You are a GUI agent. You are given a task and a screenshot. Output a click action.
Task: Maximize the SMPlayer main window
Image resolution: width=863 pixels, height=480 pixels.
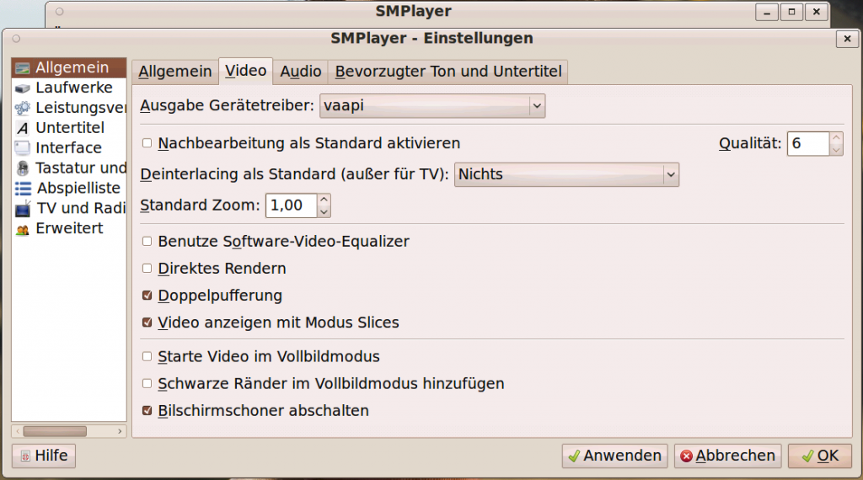(x=791, y=12)
